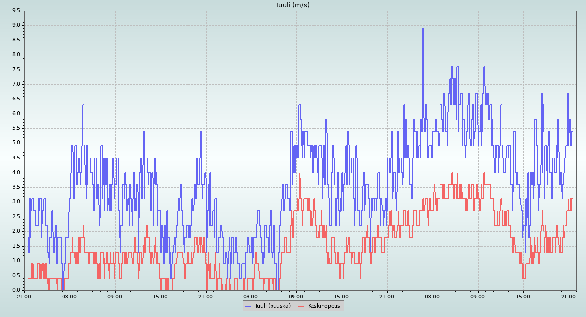Viewport: 586px width, 317px height.
Task: Click the 1.0 label on the y-axis
Action: [x=16, y=260]
